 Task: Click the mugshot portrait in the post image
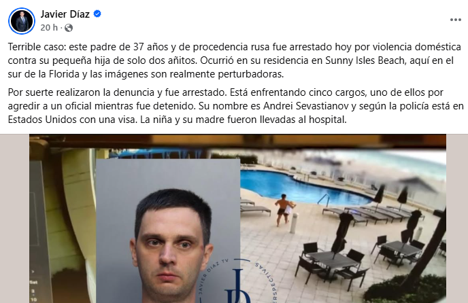168,231
